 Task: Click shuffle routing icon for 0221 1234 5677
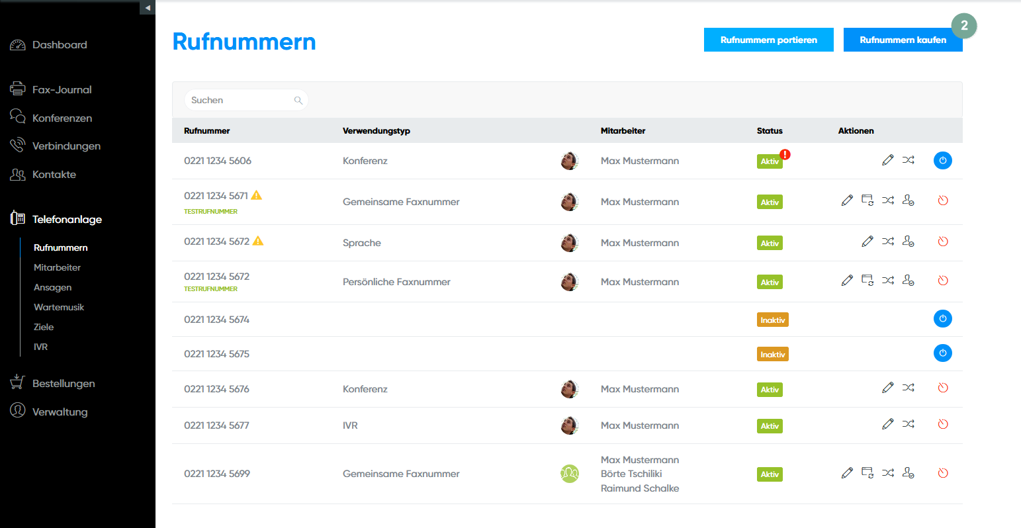tap(908, 424)
